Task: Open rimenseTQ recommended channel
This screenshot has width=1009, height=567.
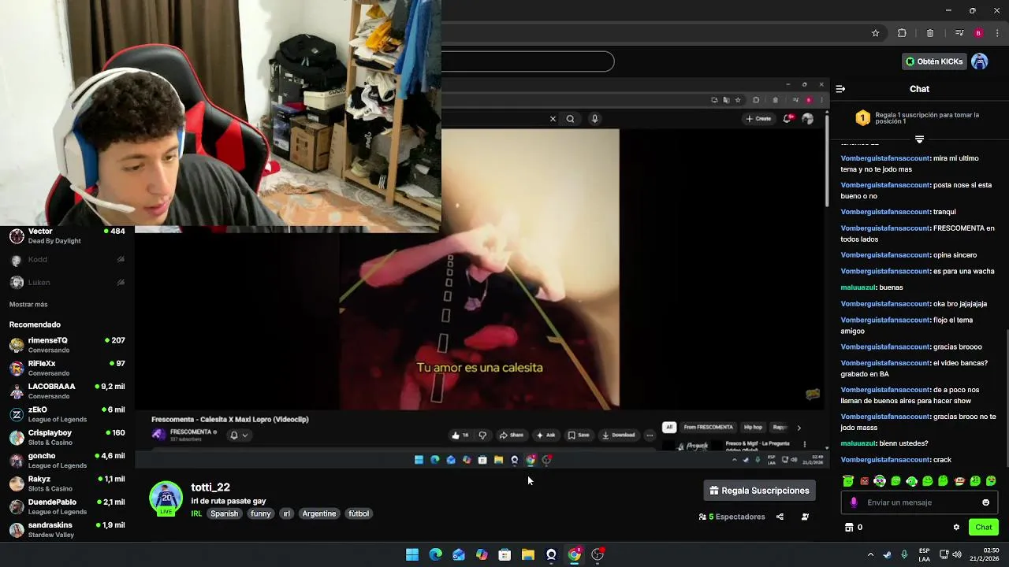Action: (x=67, y=345)
